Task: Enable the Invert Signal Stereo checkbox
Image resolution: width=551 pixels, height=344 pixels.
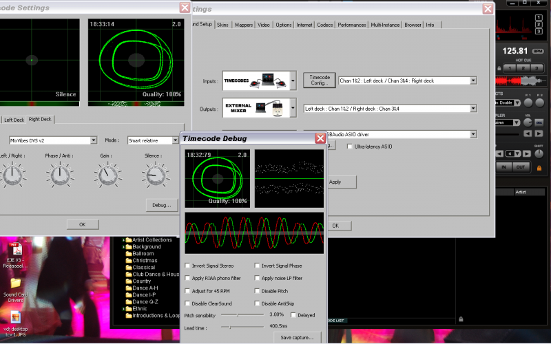Action: point(189,266)
